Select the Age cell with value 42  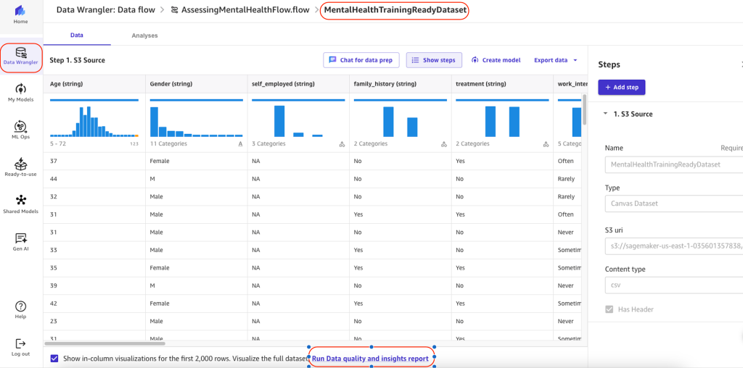[x=94, y=304]
